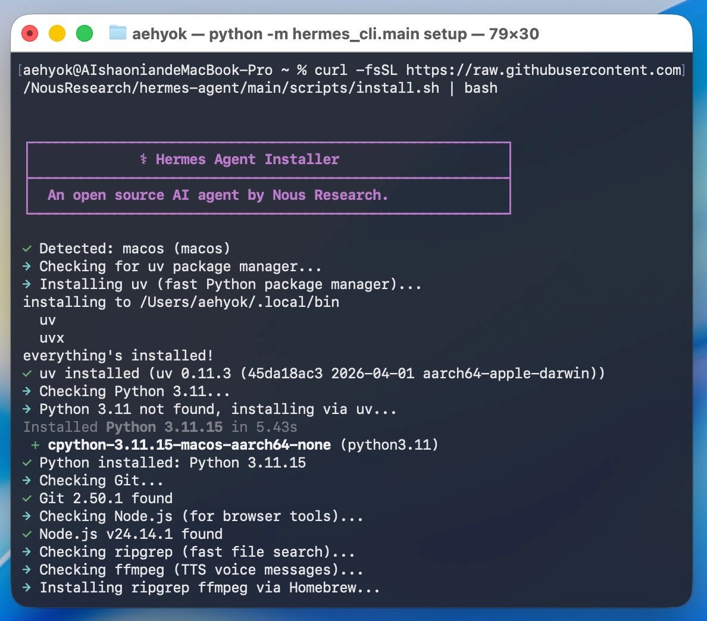Click the caduceus icon beside Hermes Agent Installer
The height and width of the screenshot is (621, 707).
tap(143, 159)
